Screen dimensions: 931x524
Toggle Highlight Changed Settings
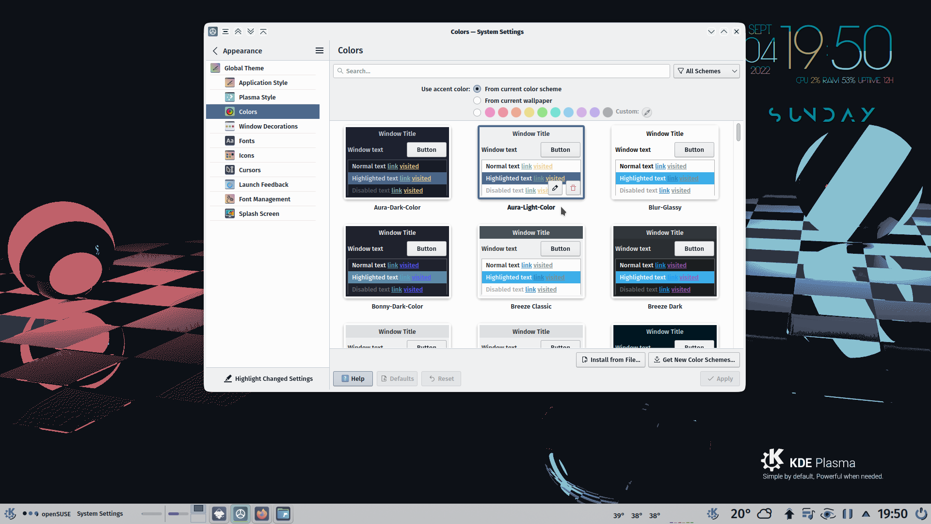point(268,378)
